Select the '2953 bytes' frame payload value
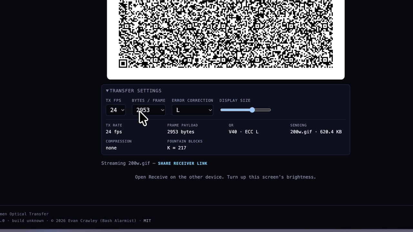The image size is (413, 232). (x=181, y=132)
